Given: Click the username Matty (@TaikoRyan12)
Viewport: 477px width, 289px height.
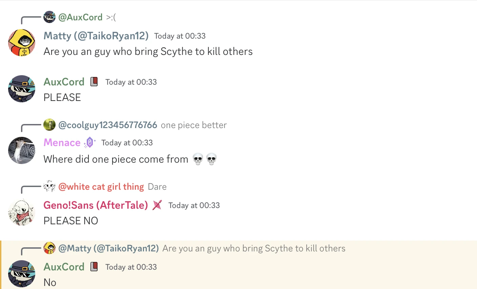Looking at the screenshot, I should pyautogui.click(x=96, y=36).
